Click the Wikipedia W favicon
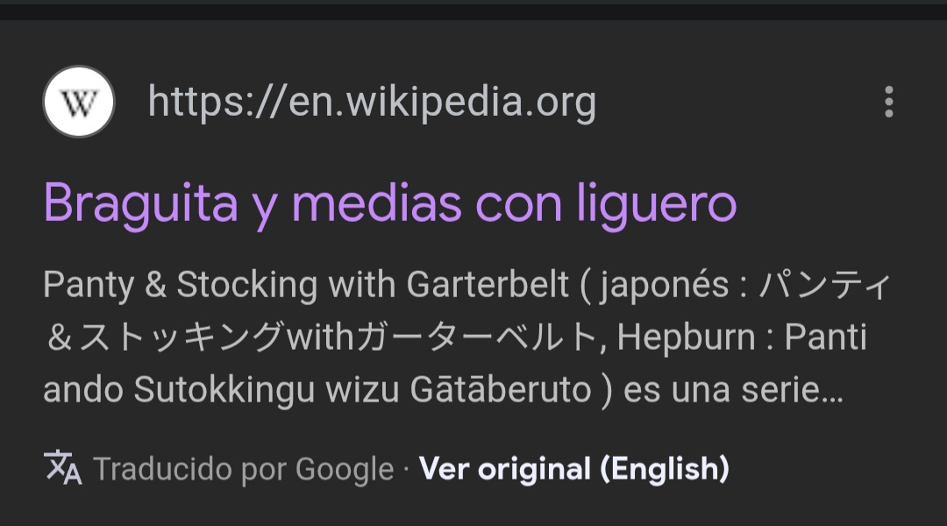This screenshot has height=526, width=947. [x=79, y=102]
